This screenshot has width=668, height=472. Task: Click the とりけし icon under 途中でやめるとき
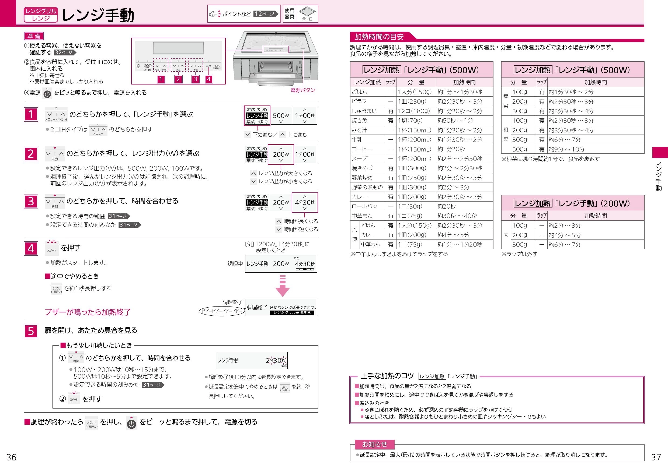tap(57, 288)
